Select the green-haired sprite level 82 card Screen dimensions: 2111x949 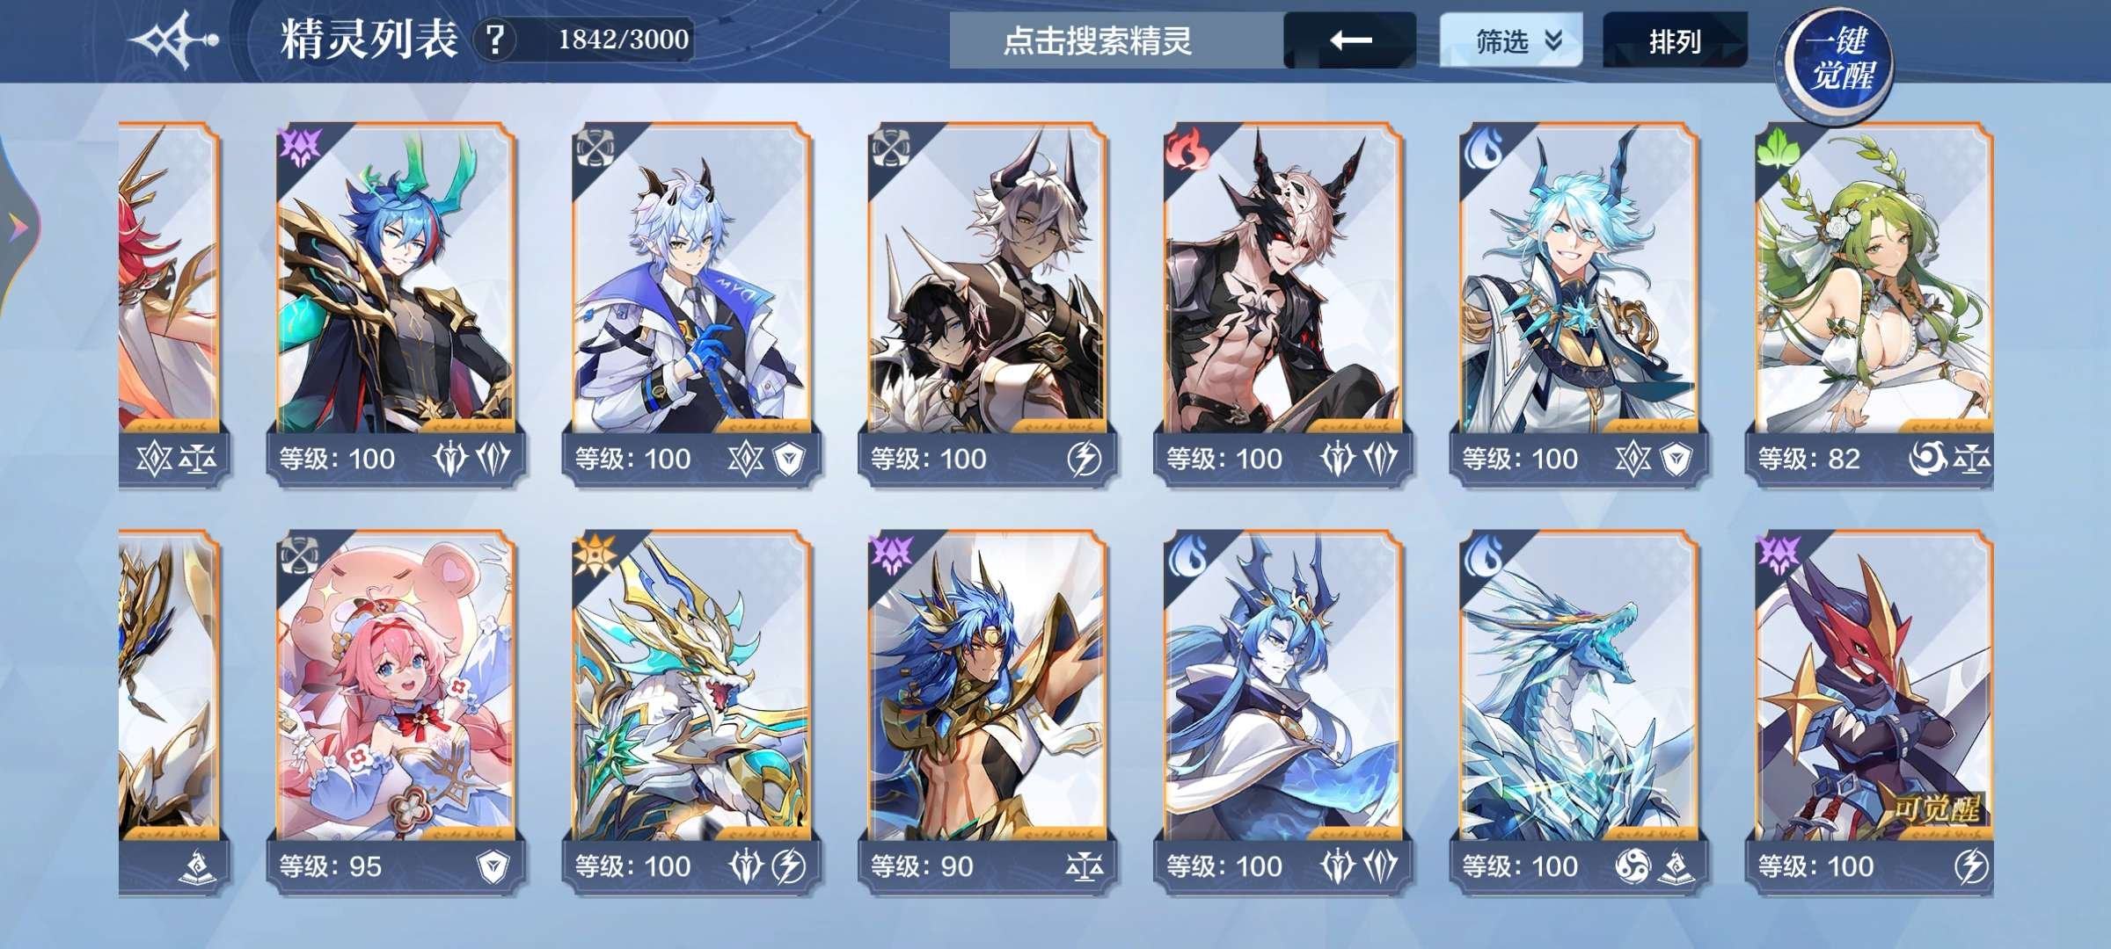[x=1874, y=305]
